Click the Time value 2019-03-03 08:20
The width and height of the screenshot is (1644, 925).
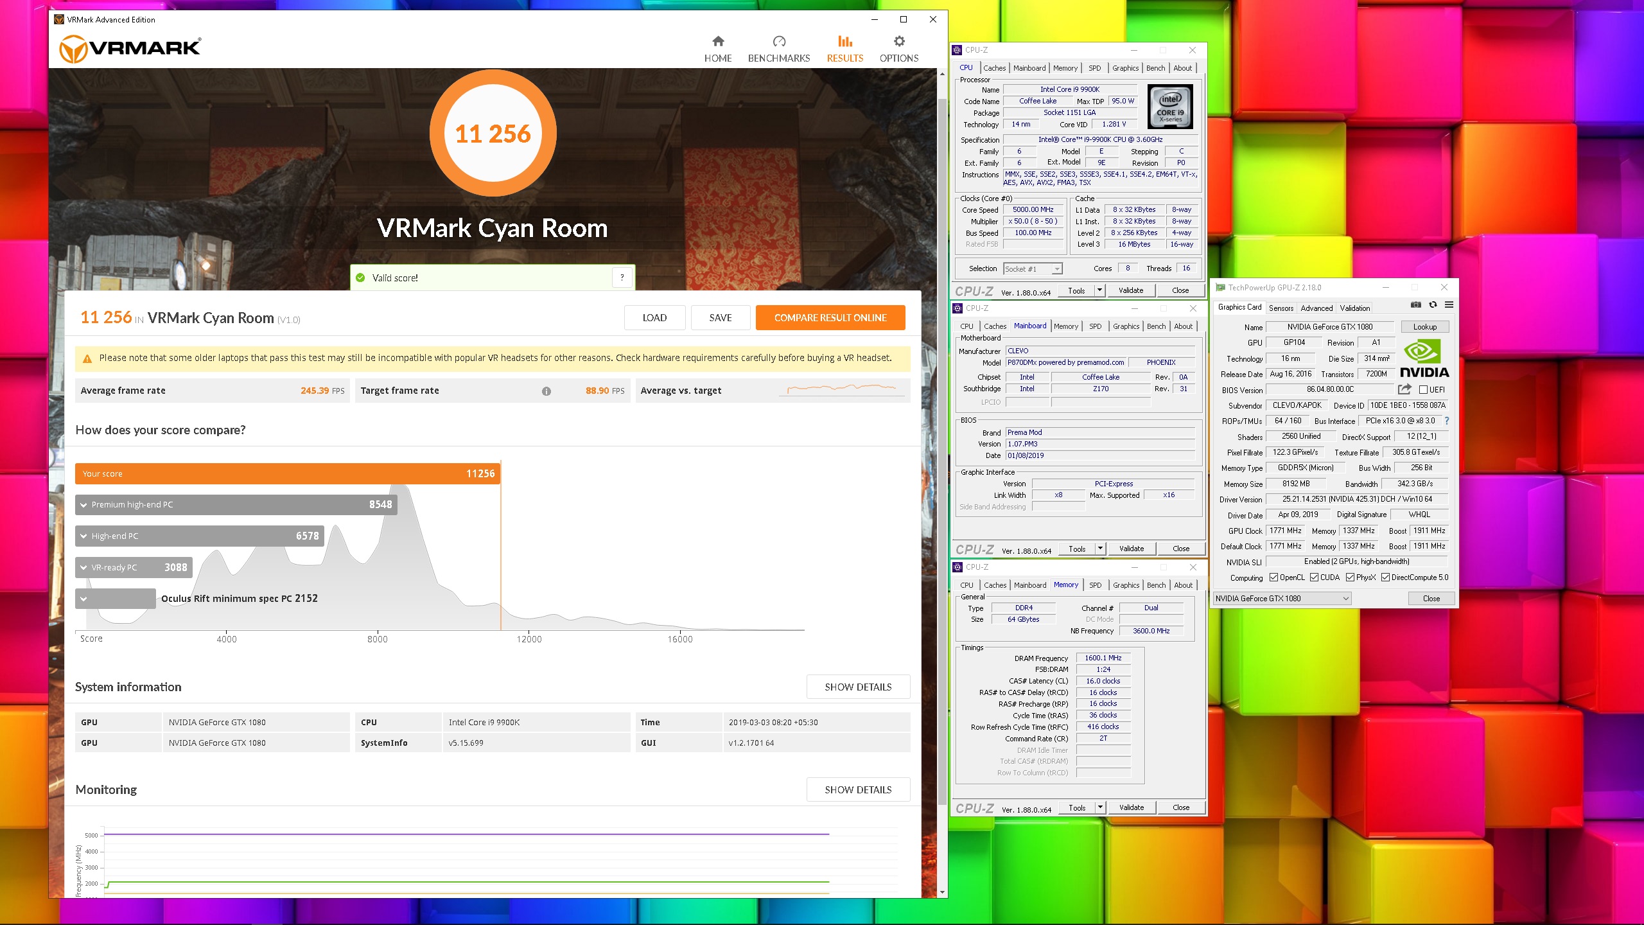click(x=773, y=723)
